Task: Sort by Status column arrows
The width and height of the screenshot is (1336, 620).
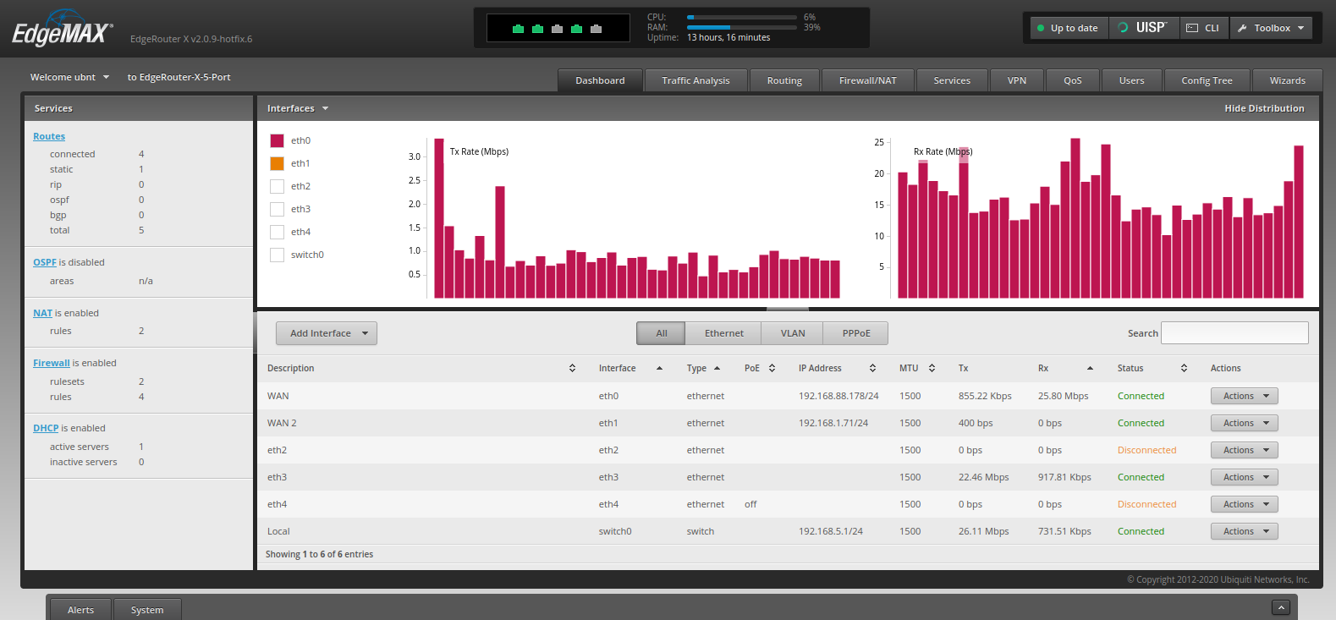Action: click(x=1184, y=368)
